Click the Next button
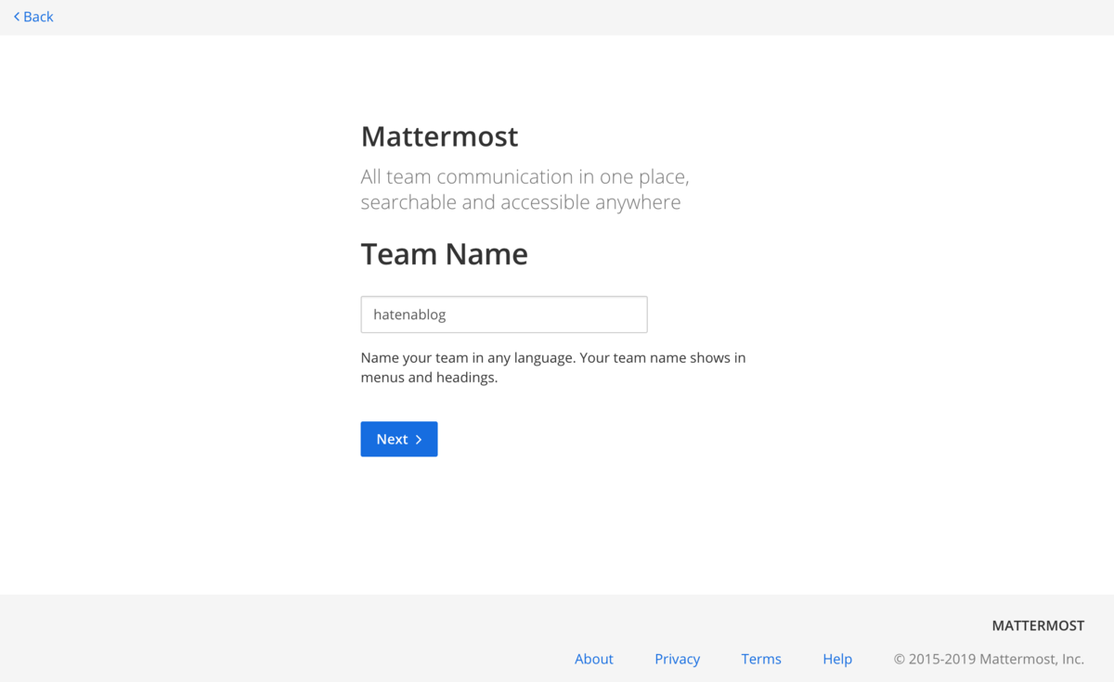The height and width of the screenshot is (682, 1114). point(399,439)
